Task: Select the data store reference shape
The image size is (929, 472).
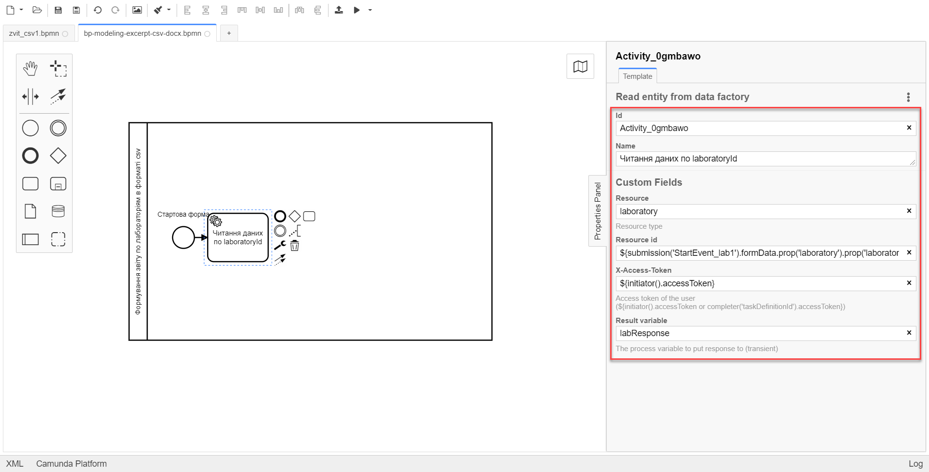Action: tap(58, 211)
